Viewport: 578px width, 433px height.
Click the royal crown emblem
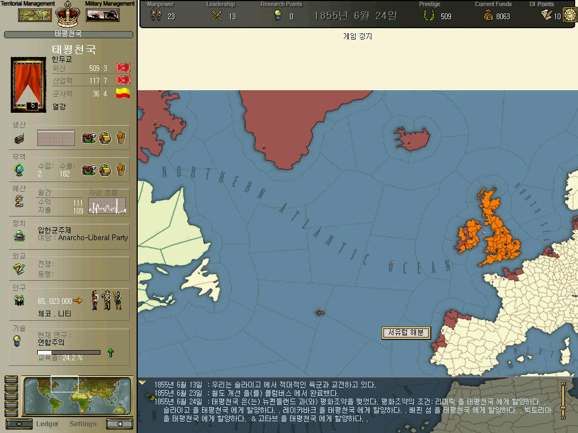68,14
